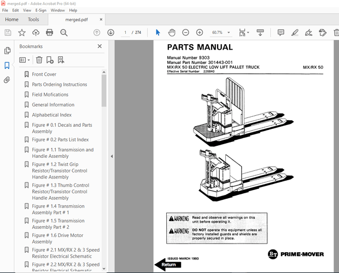Open Figure # 1.1 Transmission and Handle bookmark
The image size is (339, 273).
63,153
